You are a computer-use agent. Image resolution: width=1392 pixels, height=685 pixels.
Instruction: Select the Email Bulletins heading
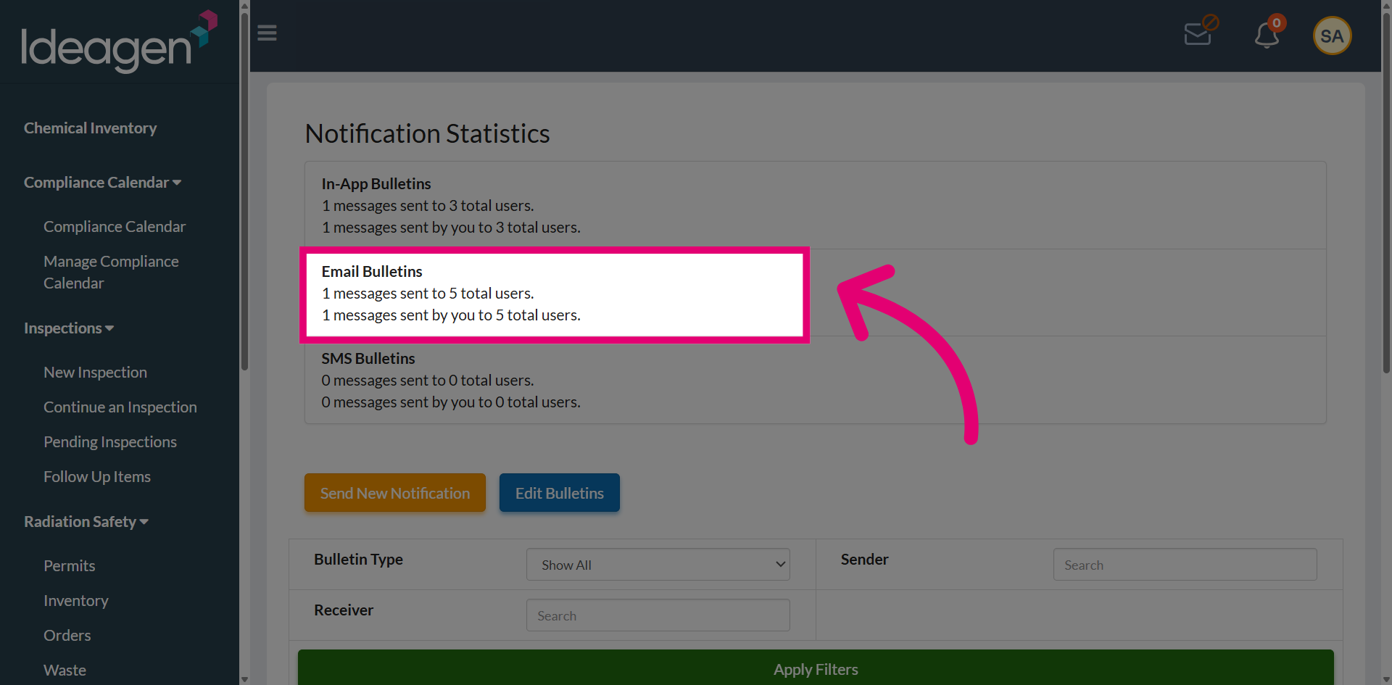[x=372, y=272]
